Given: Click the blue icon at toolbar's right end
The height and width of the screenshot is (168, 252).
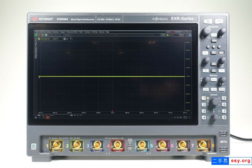Looking at the screenshot, I should pyautogui.click(x=190, y=35).
